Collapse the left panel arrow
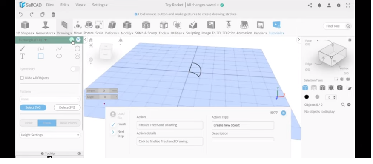The width and height of the screenshot is (373, 164). coord(86,40)
